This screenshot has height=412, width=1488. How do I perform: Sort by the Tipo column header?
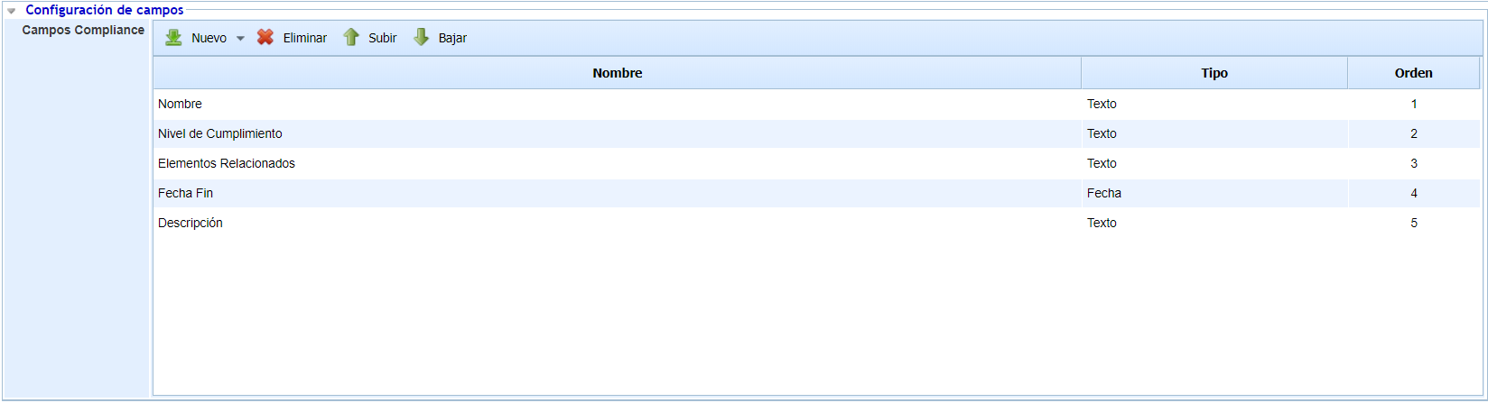[x=1214, y=73]
